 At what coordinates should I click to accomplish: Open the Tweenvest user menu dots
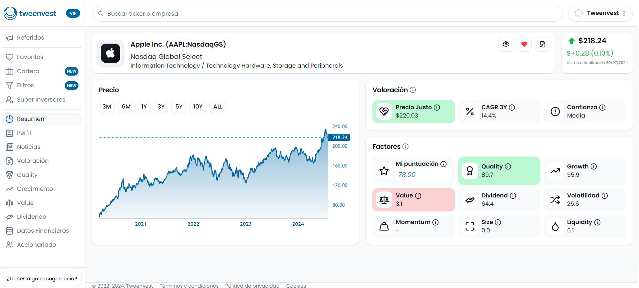[624, 13]
